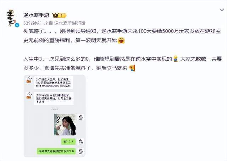Click the unicorn avatar beside the meme image
Image resolution: width=227 pixels, height=161 pixels.
tap(81, 117)
